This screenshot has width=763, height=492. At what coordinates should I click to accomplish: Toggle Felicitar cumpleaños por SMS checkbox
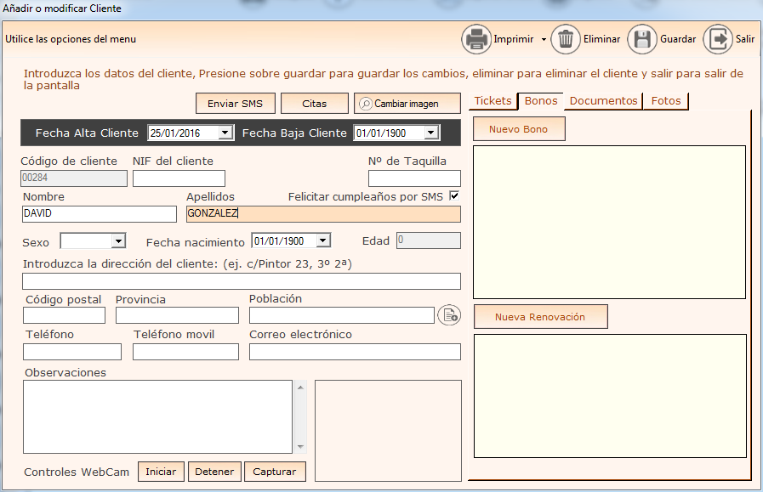tap(454, 196)
